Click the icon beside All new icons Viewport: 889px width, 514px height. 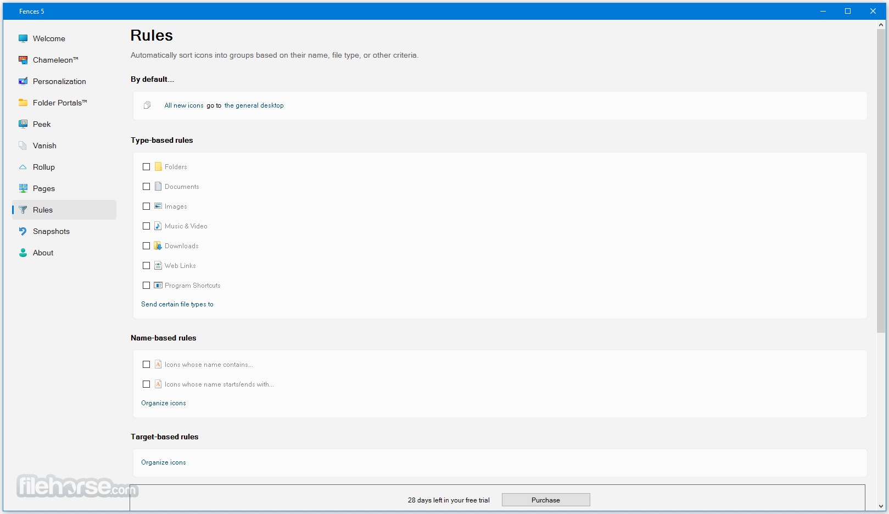(147, 105)
